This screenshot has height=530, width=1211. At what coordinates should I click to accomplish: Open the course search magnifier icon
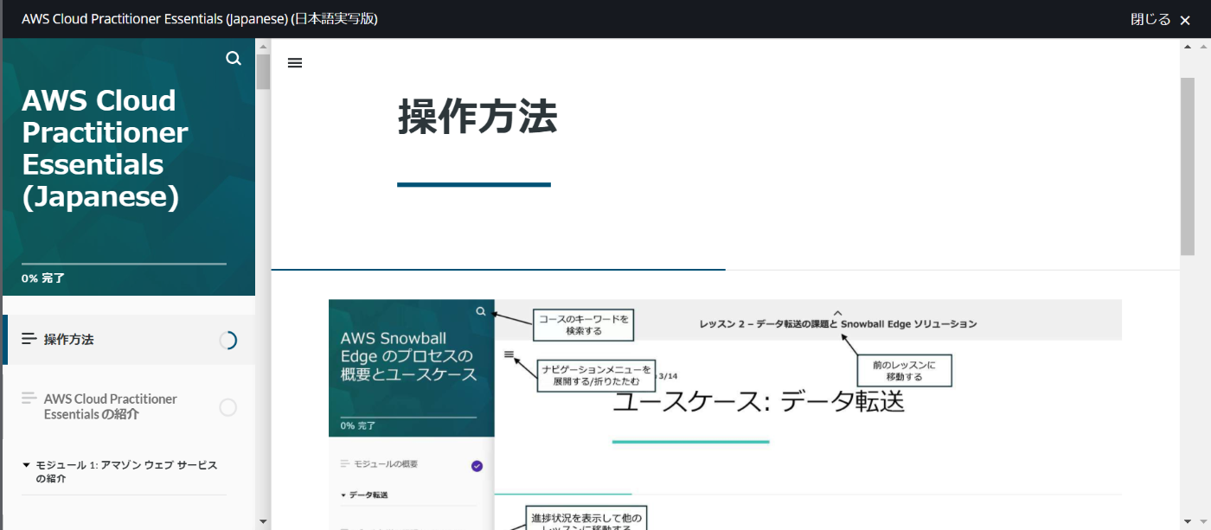coord(234,59)
